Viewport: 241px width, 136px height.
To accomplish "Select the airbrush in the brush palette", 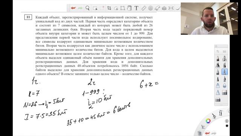I will tap(224, 59).
